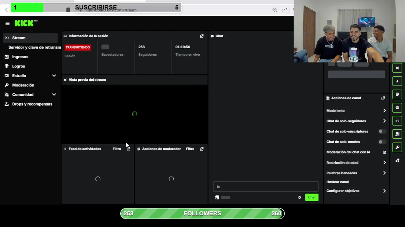Click the browser bookmark icon
Viewport: 405px width, 227px height.
[68, 10]
